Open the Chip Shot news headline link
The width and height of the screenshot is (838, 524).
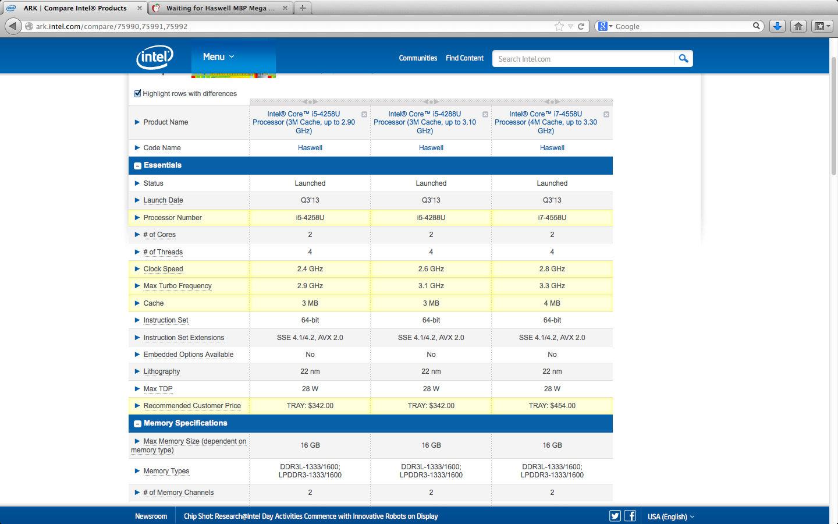click(x=311, y=516)
